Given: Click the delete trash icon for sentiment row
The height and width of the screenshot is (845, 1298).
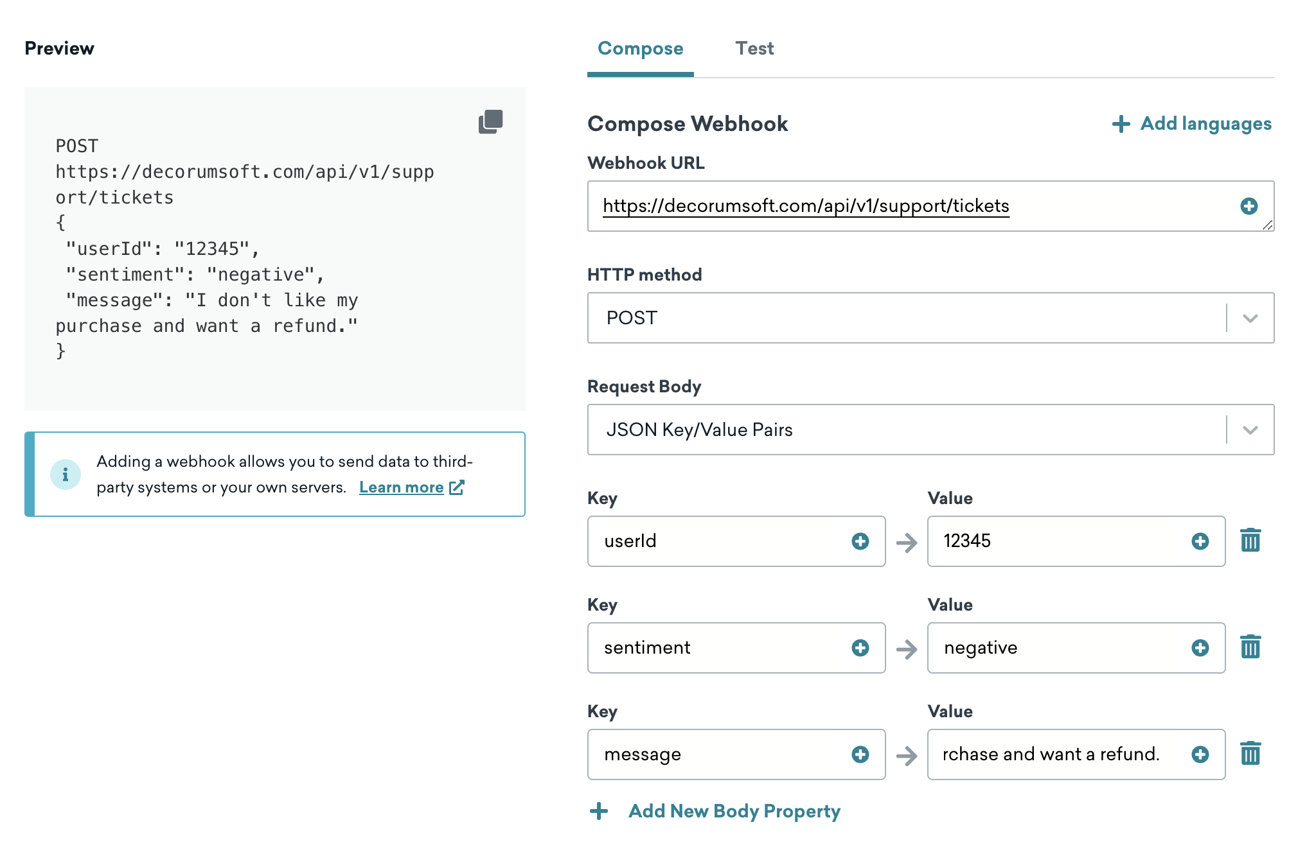Looking at the screenshot, I should [x=1250, y=647].
